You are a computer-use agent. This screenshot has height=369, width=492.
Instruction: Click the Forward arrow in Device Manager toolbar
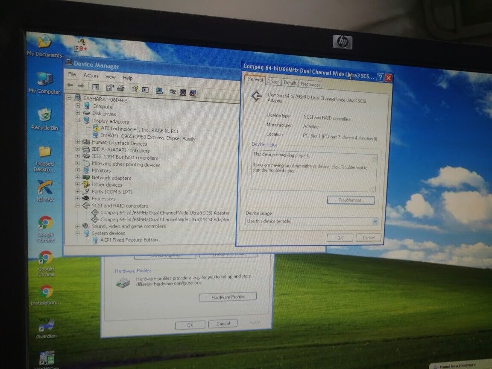pos(81,86)
